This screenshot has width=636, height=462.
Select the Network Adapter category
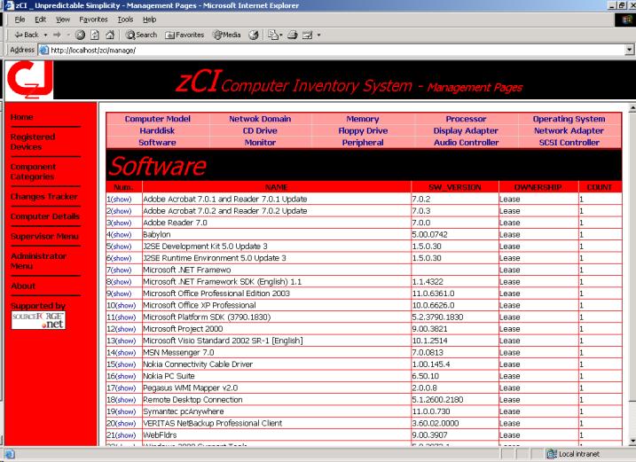pyautogui.click(x=569, y=130)
